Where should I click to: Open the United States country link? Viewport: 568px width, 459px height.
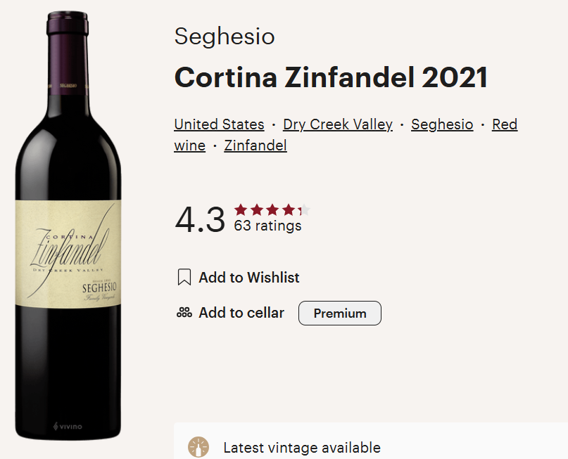tap(219, 124)
